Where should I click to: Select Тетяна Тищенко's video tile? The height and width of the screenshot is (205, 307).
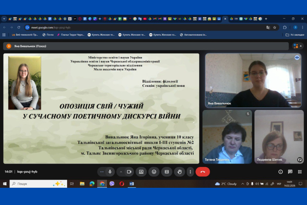pyautogui.click(x=227, y=137)
